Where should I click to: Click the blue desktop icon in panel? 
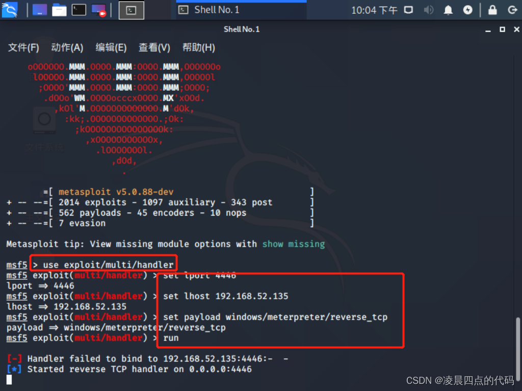point(40,10)
